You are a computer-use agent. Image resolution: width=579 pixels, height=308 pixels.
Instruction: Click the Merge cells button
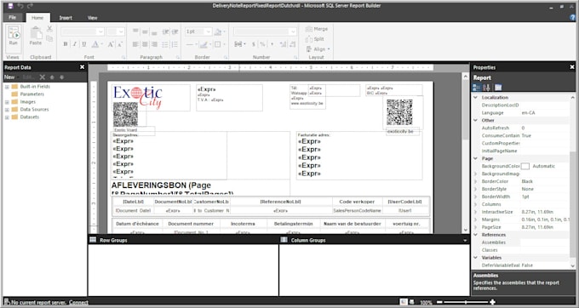[317, 29]
